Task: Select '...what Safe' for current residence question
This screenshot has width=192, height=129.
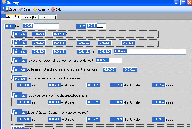Action: click(61, 85)
